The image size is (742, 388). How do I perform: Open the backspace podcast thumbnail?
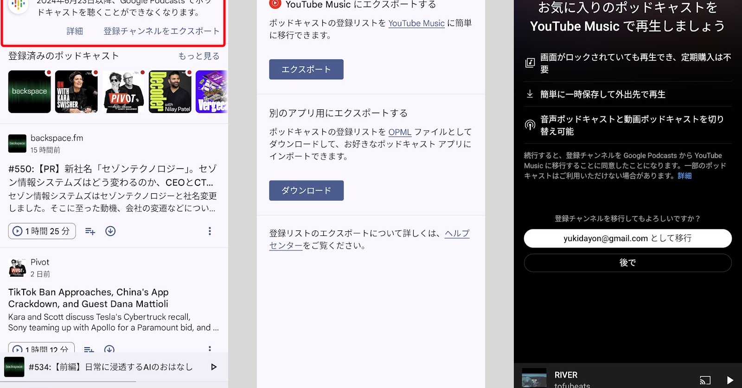[x=29, y=92]
